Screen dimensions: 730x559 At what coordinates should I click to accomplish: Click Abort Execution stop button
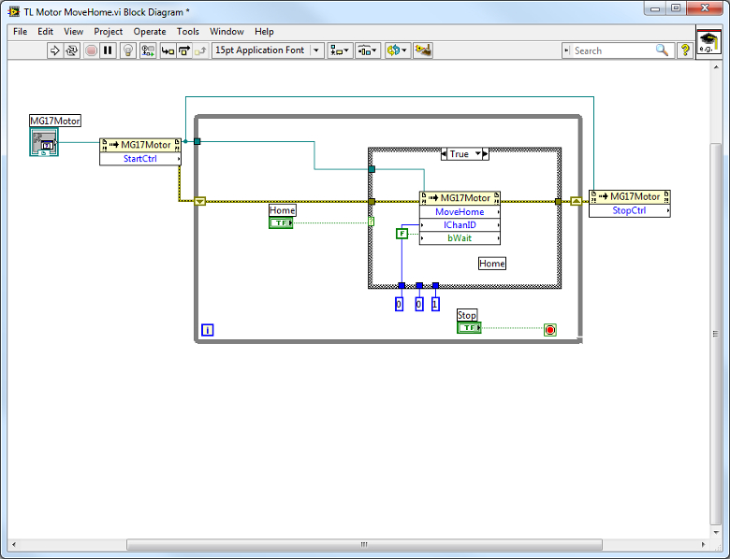(x=92, y=50)
